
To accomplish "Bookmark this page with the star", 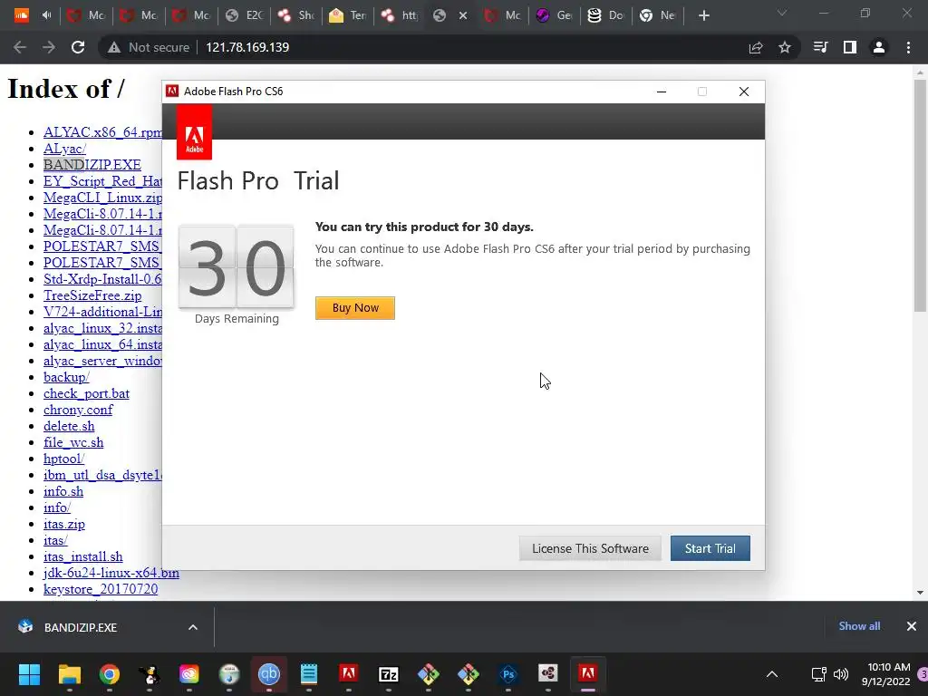I will 785,47.
